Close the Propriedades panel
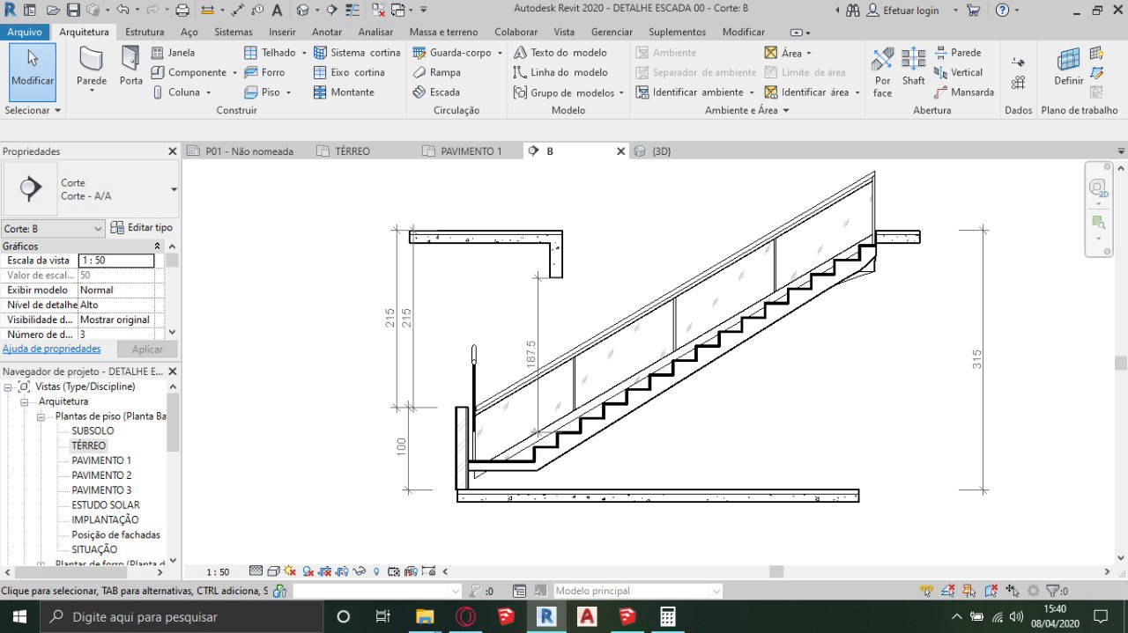 [173, 151]
